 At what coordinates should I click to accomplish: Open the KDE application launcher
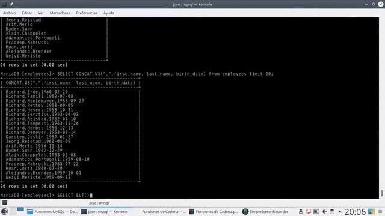[x=4, y=211]
